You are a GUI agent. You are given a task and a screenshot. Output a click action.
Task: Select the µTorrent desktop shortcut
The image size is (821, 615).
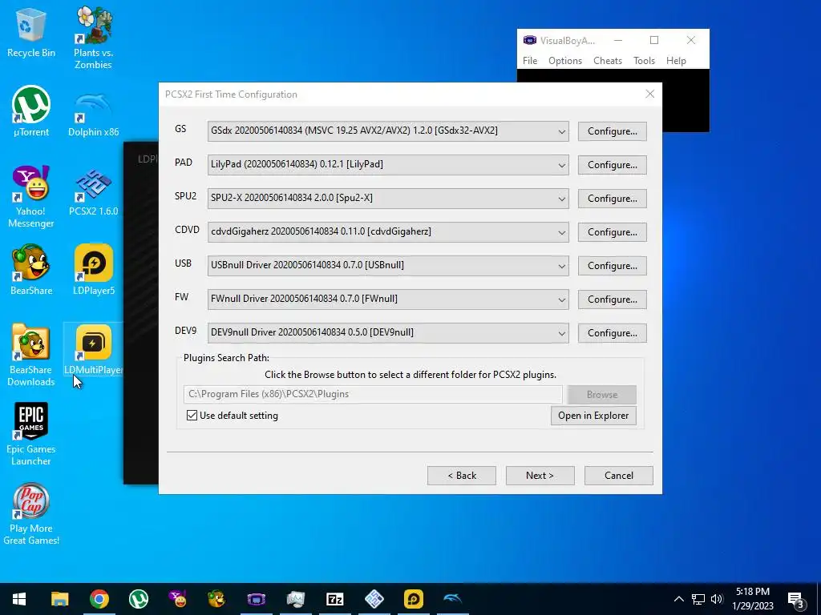tap(31, 112)
